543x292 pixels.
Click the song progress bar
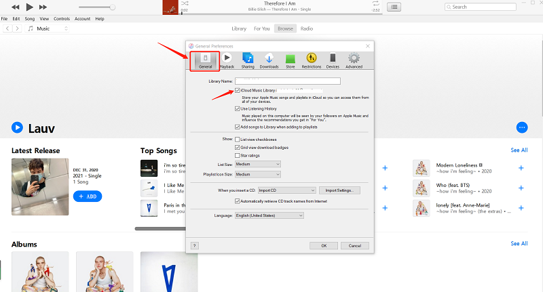(280, 14)
